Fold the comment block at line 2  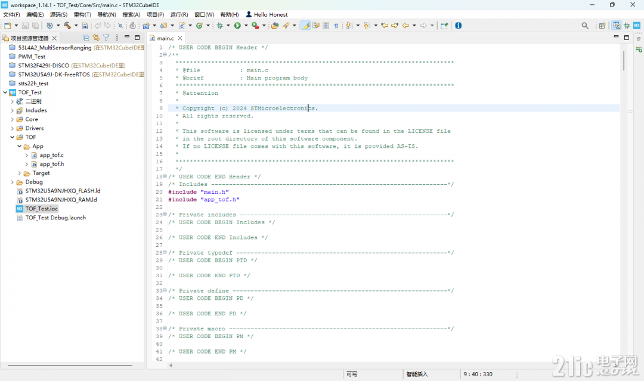(x=165, y=55)
